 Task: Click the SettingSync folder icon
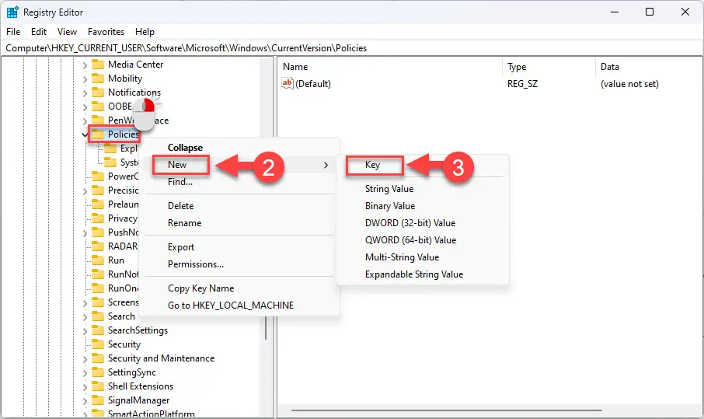click(x=98, y=372)
